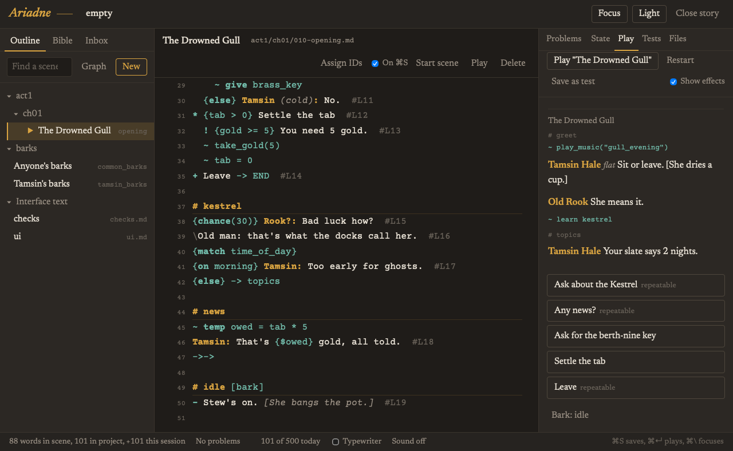Collapse the act1 folder
Viewport: 733px width, 451px height.
coord(10,96)
